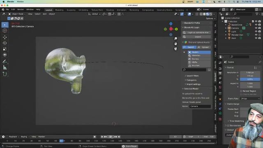Viewport: 263px width, 148px height.
Task: Open the File menu
Action: [7, 9]
